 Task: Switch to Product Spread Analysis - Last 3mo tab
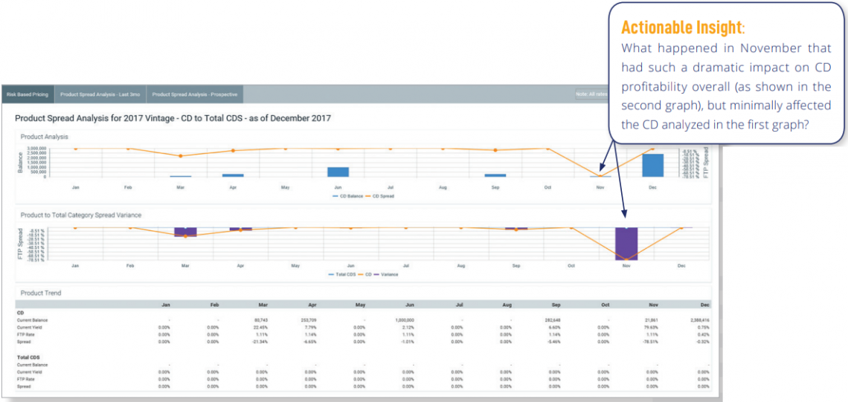click(100, 94)
